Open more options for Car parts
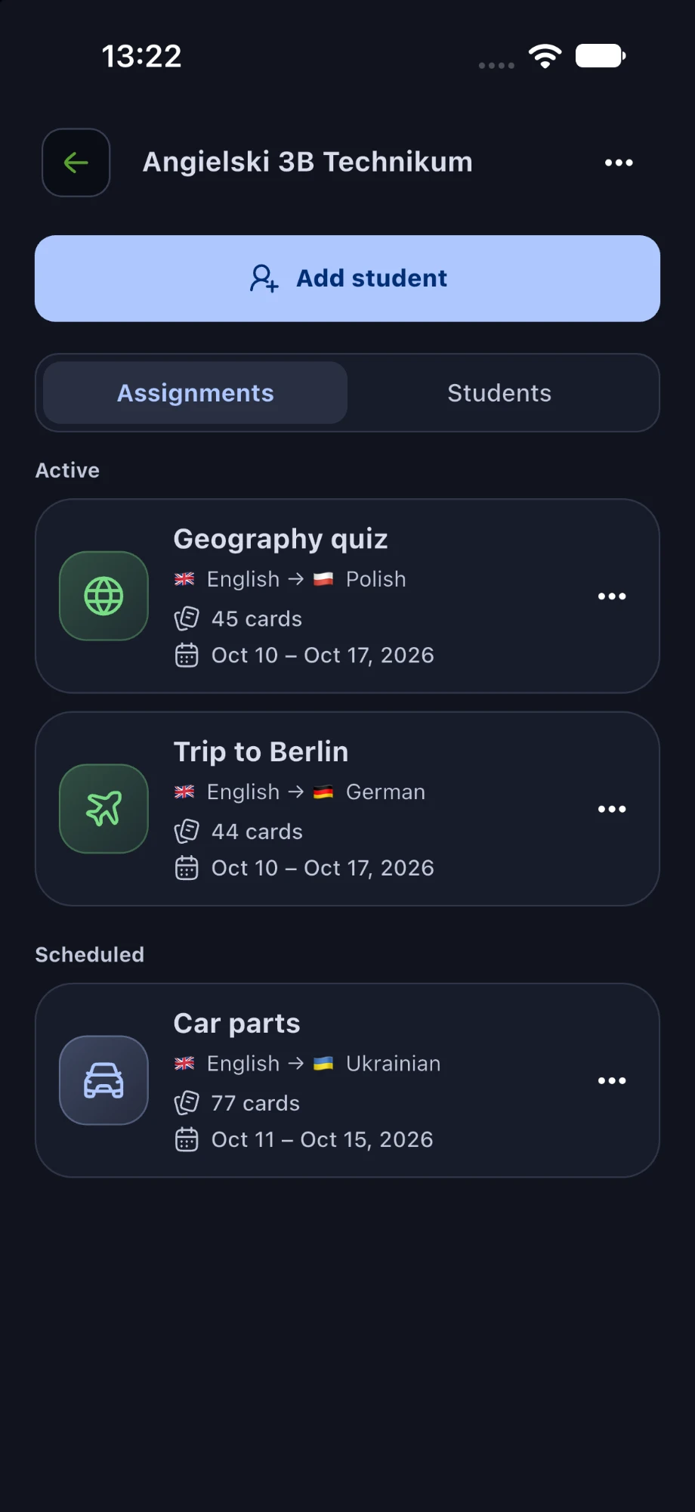This screenshot has height=1512, width=695. click(x=612, y=1081)
